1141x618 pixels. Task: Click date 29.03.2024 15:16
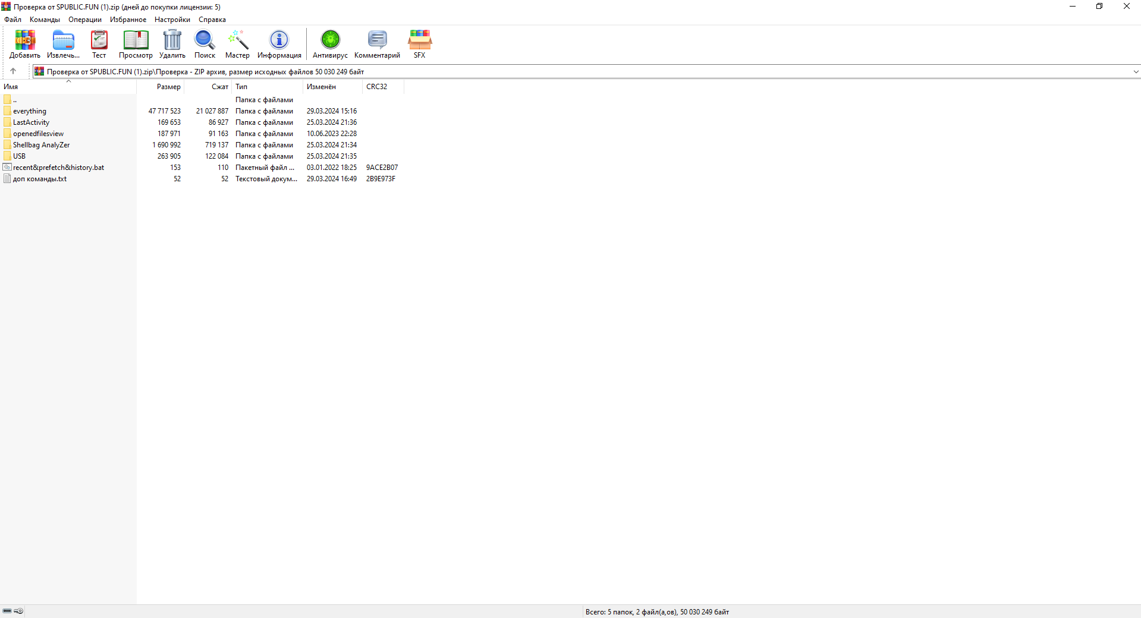[332, 111]
